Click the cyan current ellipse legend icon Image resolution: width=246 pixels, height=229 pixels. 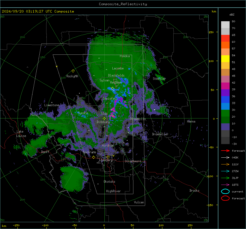[225, 191]
